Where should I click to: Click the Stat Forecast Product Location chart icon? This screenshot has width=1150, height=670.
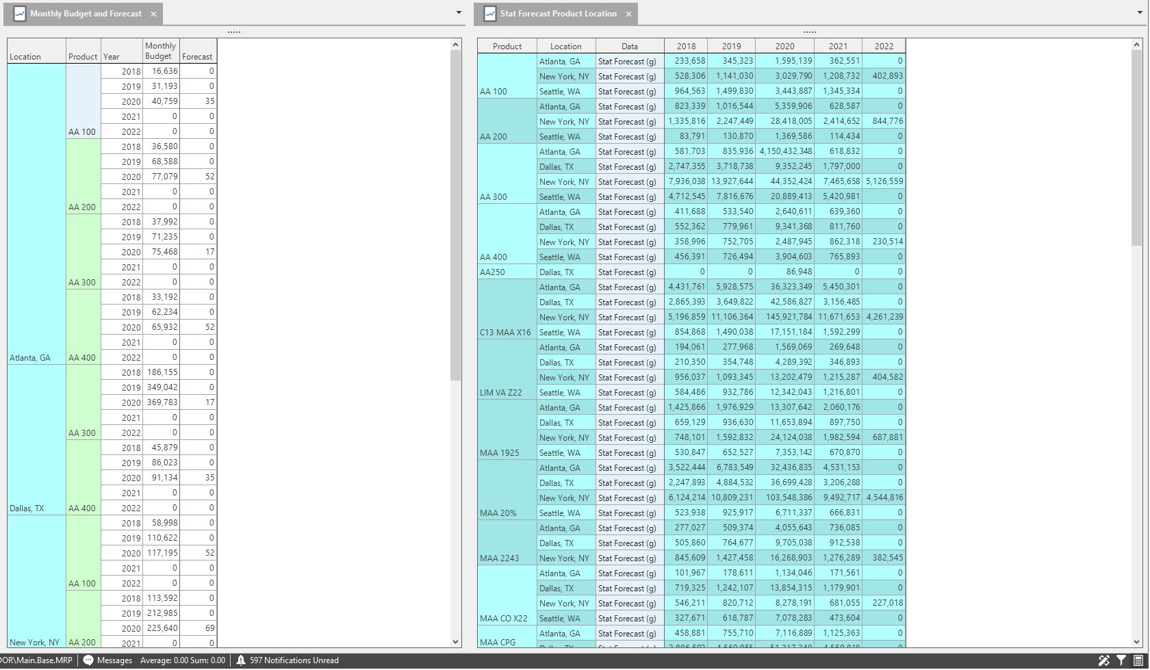point(490,14)
